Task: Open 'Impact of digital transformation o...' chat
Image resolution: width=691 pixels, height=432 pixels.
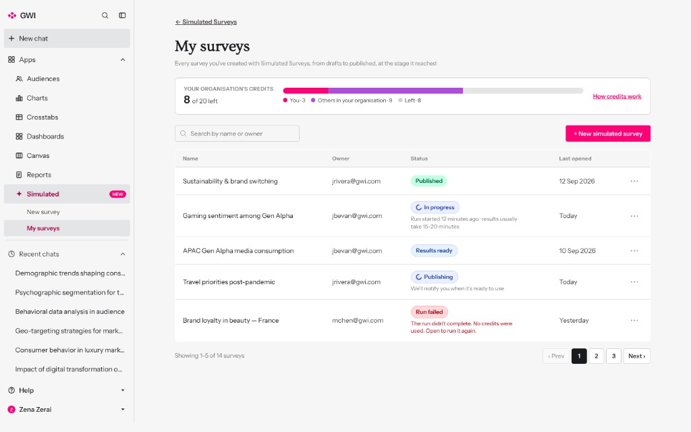Action: tap(69, 369)
